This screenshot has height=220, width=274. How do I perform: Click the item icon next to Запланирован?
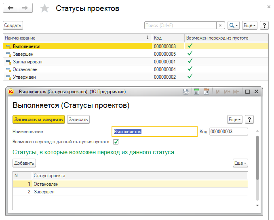point(8,62)
